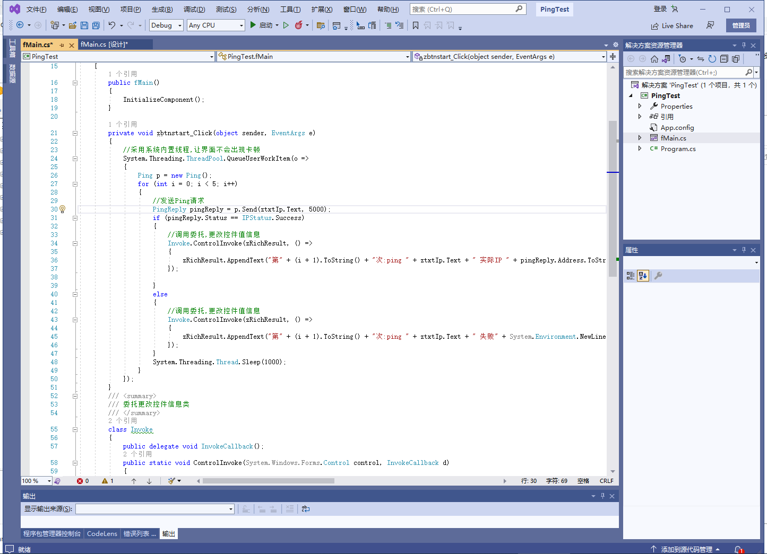
Task: Click the feedback icon next to Live Share
Action: (x=710, y=25)
